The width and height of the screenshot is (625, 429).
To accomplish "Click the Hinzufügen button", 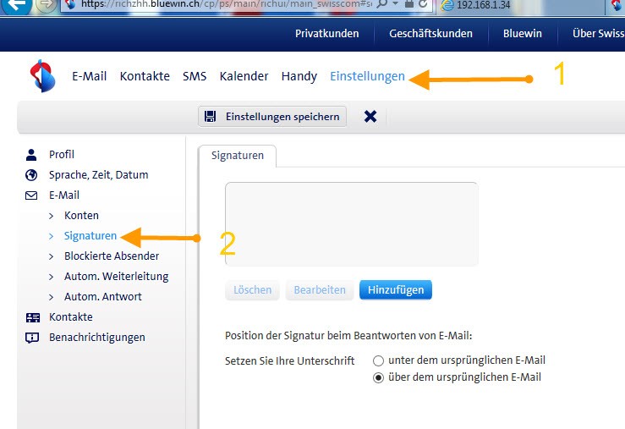I will click(396, 290).
